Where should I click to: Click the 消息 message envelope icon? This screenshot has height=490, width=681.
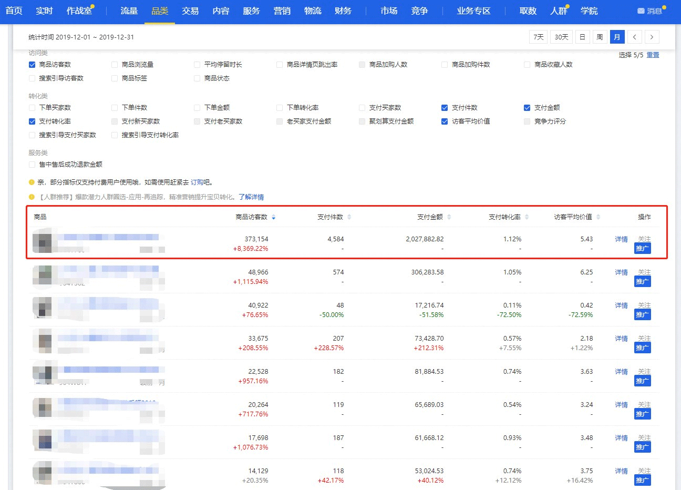(641, 11)
